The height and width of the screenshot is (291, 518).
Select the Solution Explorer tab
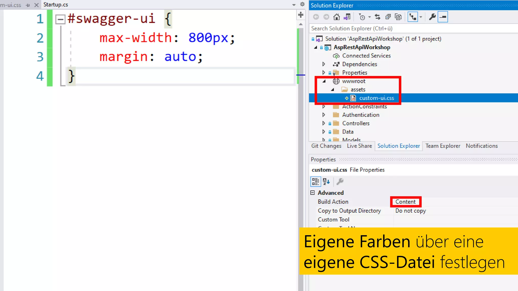(399, 146)
